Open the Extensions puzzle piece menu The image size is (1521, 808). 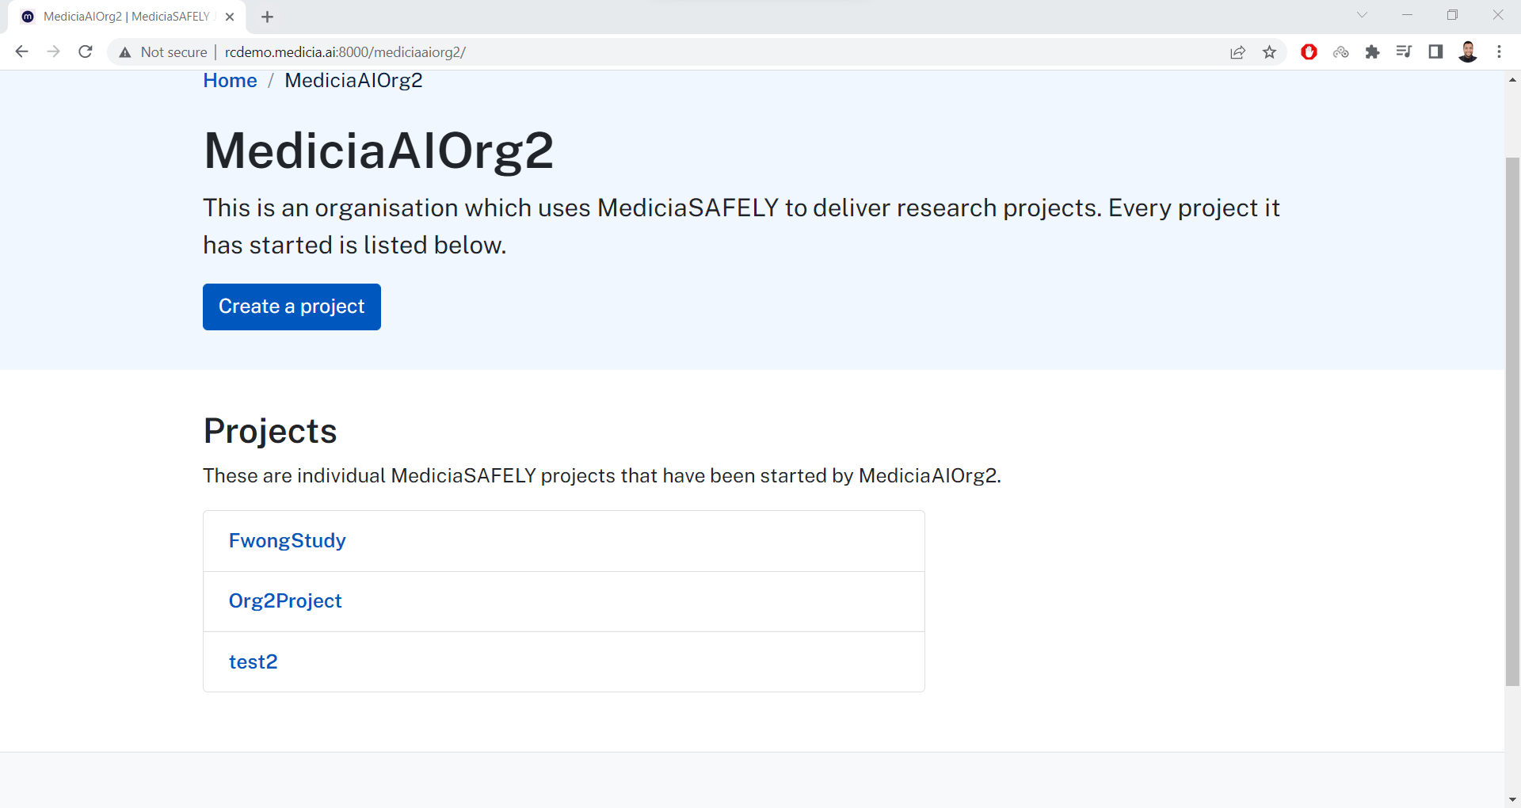coord(1372,52)
